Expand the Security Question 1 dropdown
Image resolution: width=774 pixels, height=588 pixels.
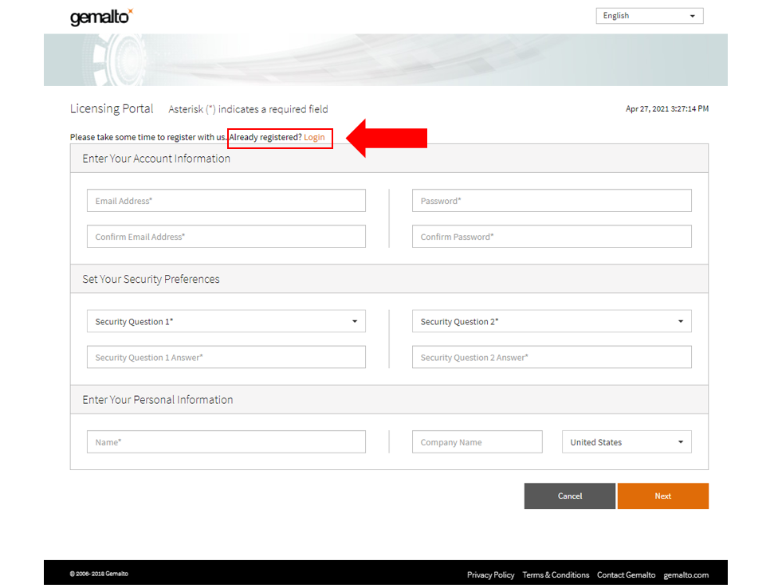(x=226, y=322)
